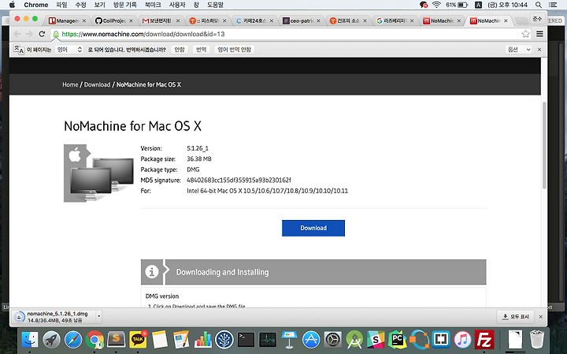Open Pages from the dock

181,340
